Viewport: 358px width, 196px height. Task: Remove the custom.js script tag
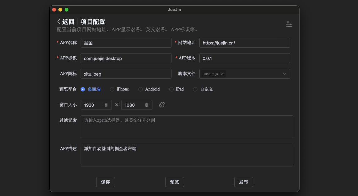(222, 74)
